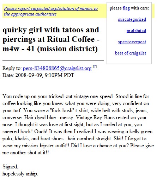157x180 pixels.
Task: Mark the post as spam/overpost
Action: click(132, 42)
